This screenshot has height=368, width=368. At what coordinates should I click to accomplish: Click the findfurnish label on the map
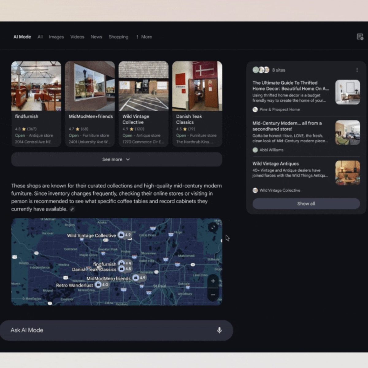pos(105,264)
